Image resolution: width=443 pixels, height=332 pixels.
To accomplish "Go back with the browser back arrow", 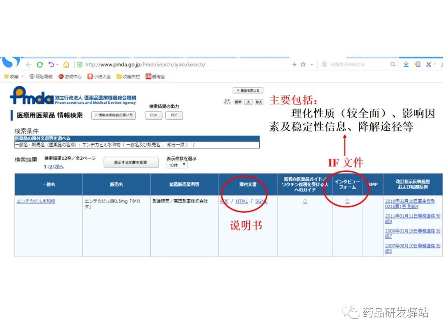I will [x=29, y=65].
